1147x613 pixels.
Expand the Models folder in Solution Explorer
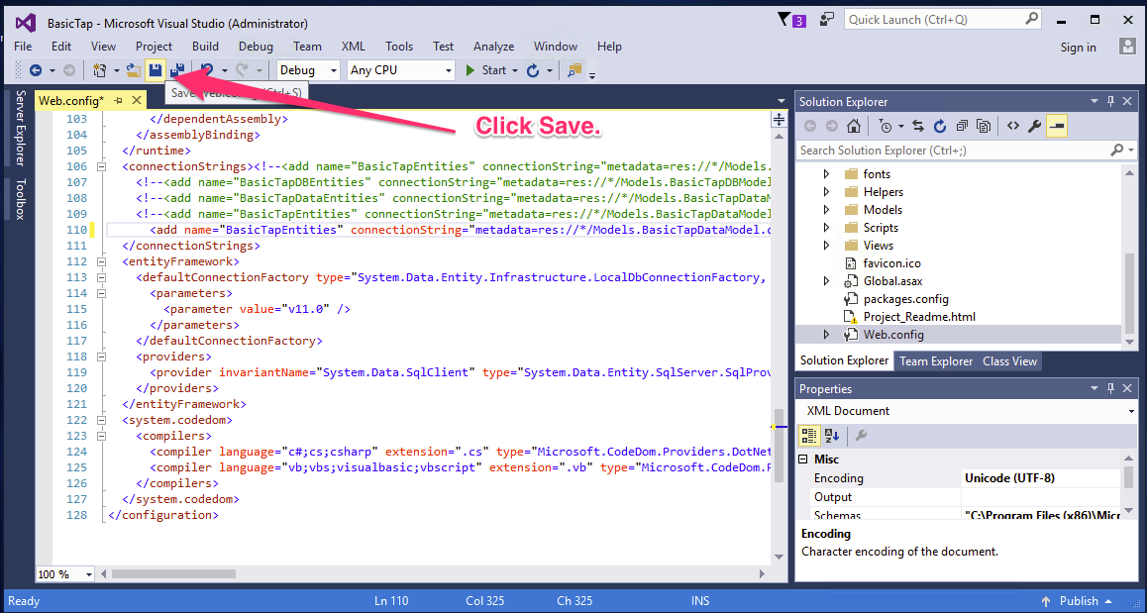point(826,210)
